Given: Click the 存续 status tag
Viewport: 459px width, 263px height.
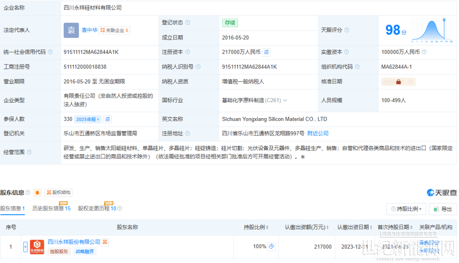Looking at the screenshot, I should 230,23.
